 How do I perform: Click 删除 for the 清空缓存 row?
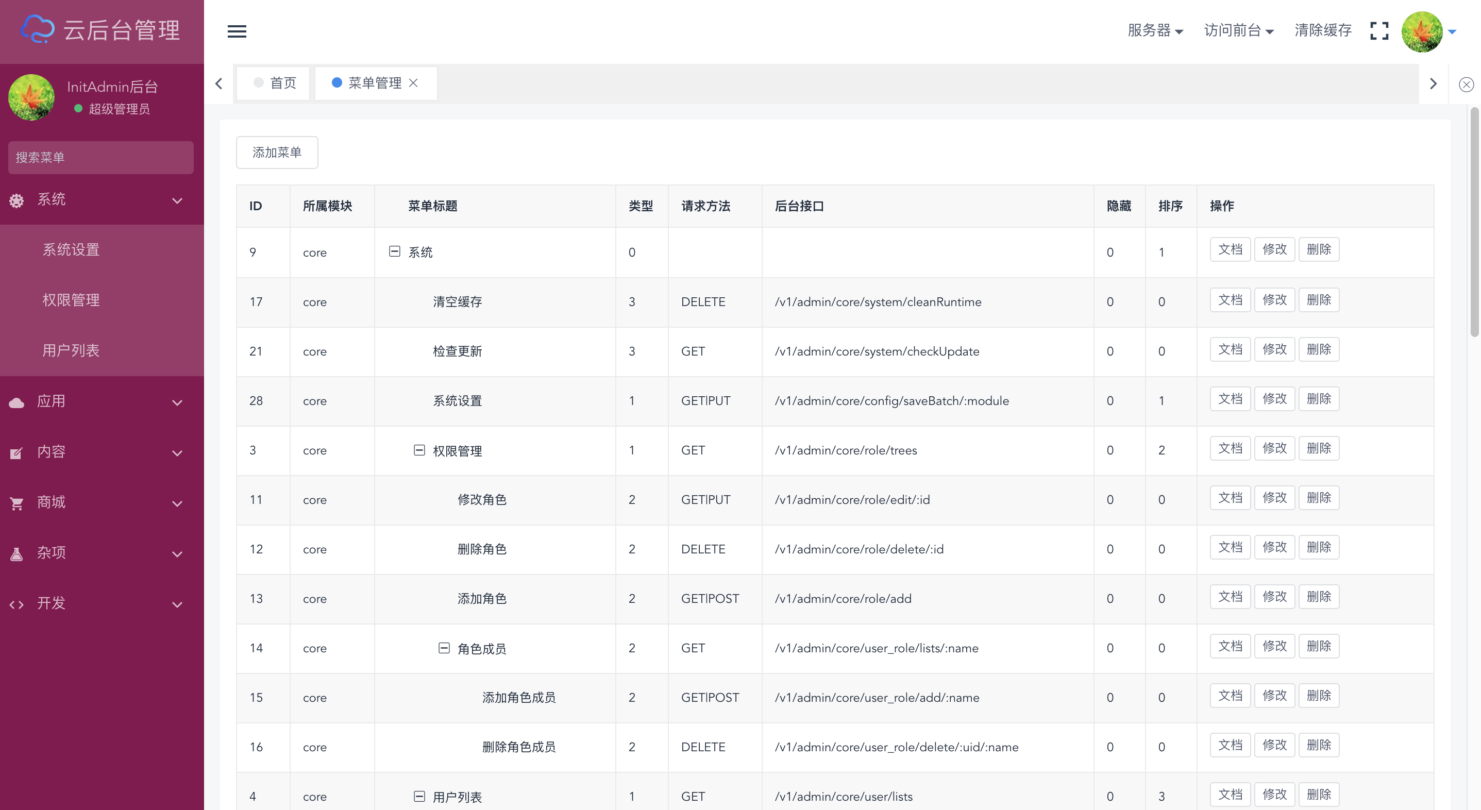click(x=1318, y=300)
